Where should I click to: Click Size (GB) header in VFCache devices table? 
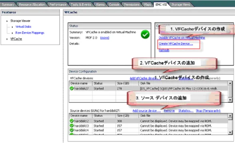127,83
